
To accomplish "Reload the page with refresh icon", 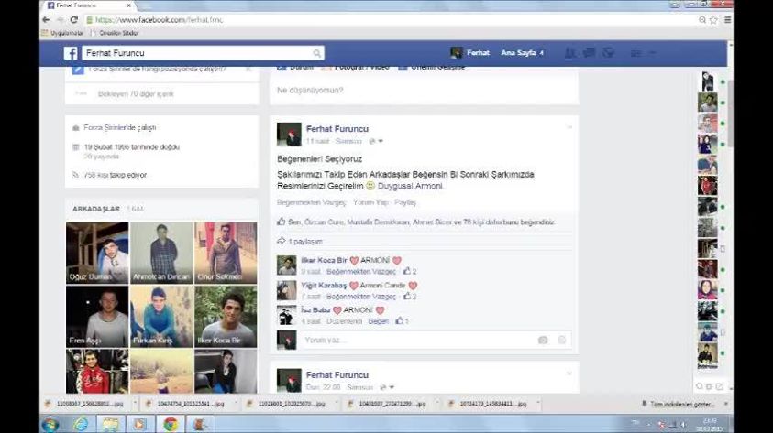I will (74, 20).
